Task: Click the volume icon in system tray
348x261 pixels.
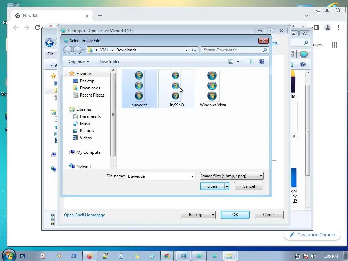Action: pos(314,256)
